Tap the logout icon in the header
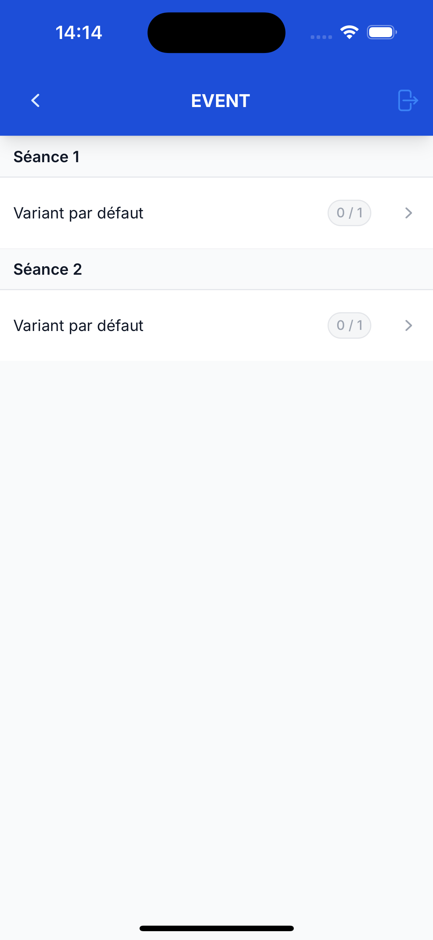Screen dimensions: 433x940 pos(408,100)
